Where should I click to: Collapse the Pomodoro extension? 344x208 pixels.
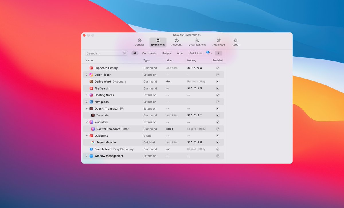(x=87, y=122)
